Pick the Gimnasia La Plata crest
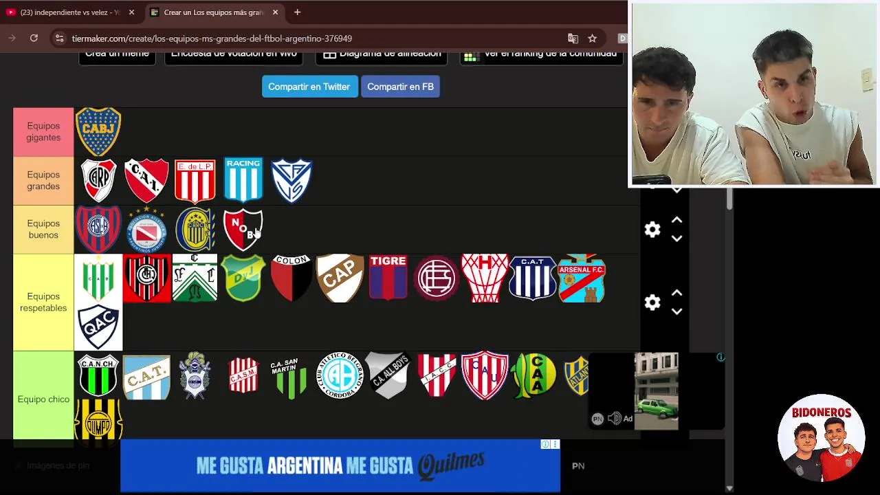 tap(195, 375)
